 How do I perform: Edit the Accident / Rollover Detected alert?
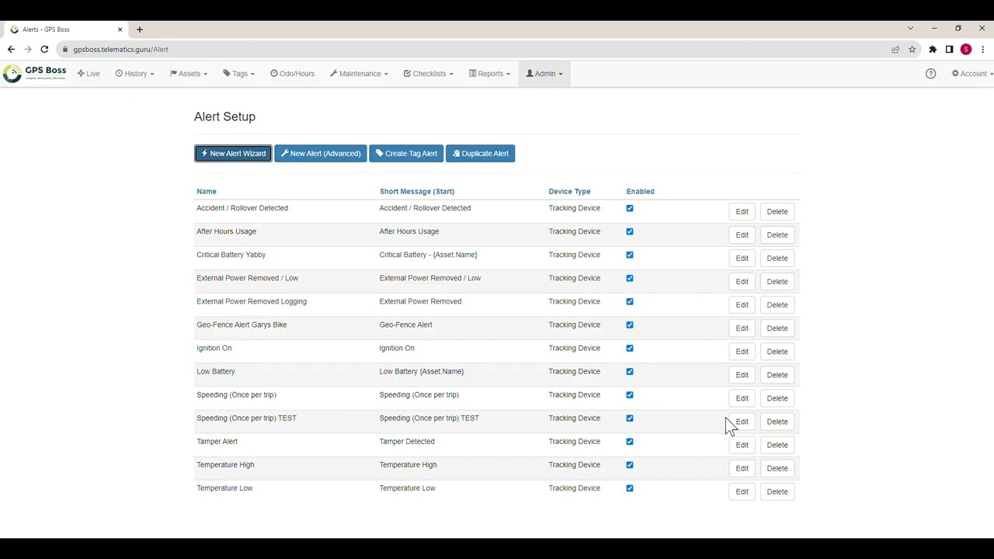[x=742, y=212]
